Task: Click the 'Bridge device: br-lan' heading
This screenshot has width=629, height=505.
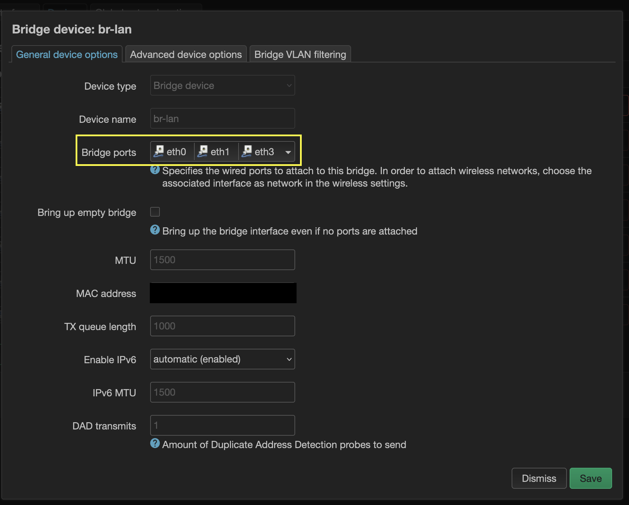Action: coord(72,29)
